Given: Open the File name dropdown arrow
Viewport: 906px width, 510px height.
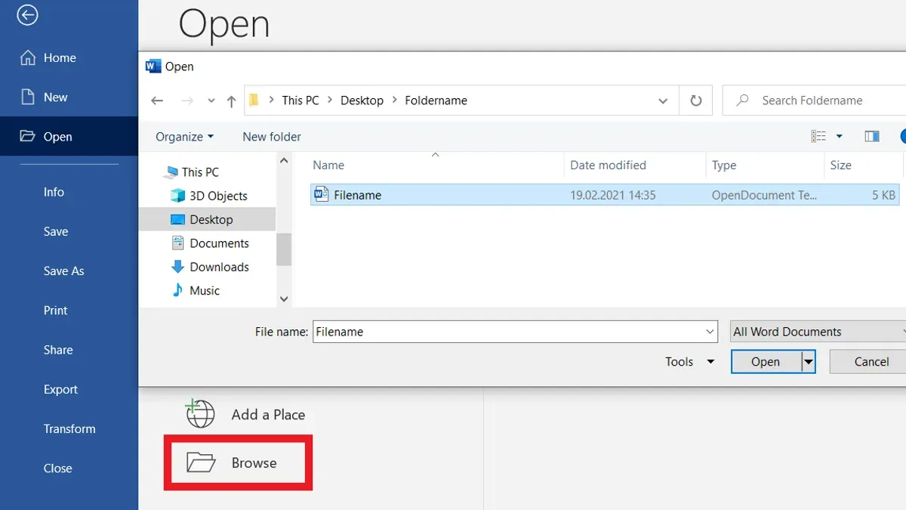Looking at the screenshot, I should point(710,332).
